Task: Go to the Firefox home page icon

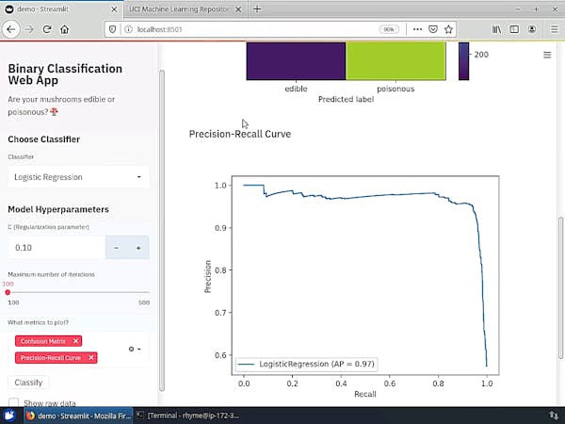Action: (x=64, y=29)
